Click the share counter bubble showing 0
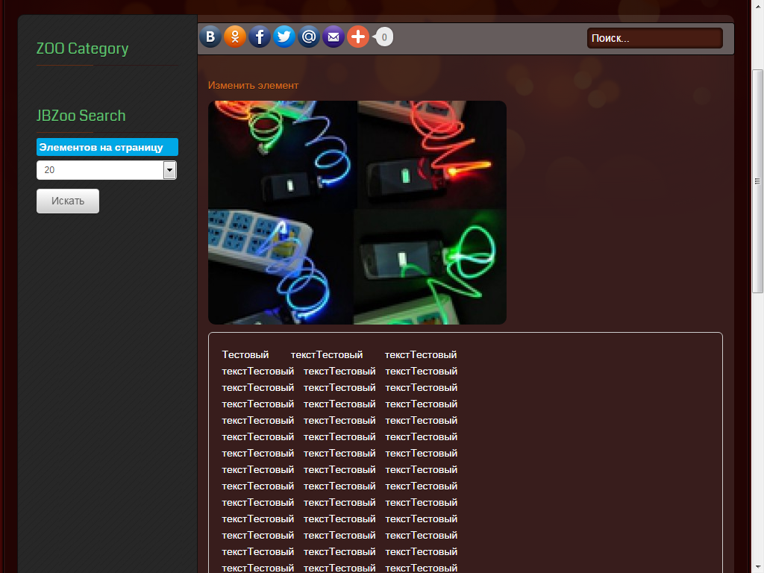764x573 pixels. click(x=384, y=37)
